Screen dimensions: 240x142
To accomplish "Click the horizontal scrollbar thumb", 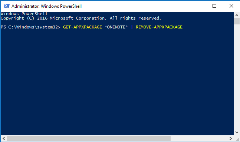I will (89, 139).
